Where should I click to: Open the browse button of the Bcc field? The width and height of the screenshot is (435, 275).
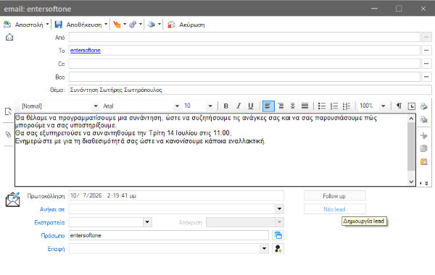tap(426, 77)
